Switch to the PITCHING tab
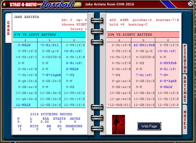Screen dimensions: 196x143 coord(185,58)
